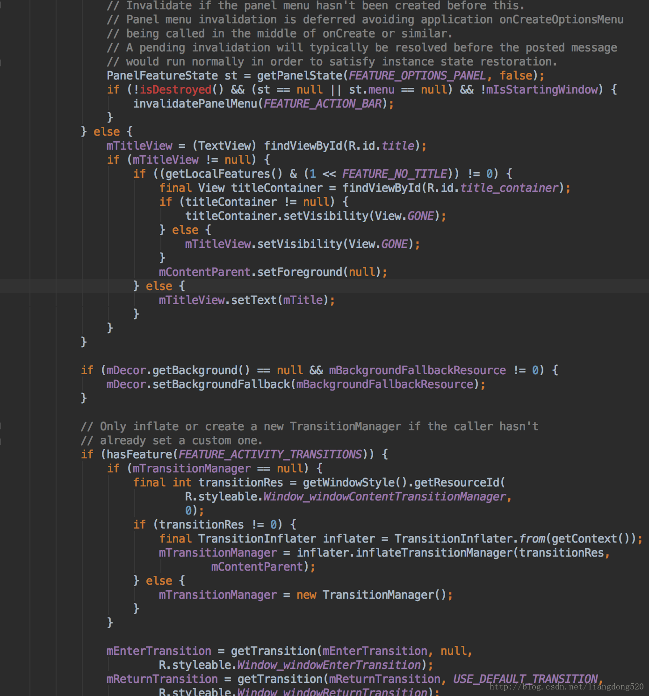Viewport: 649px width, 696px height.
Task: Click the 'int transitionRes' declaration
Action: tap(227, 483)
